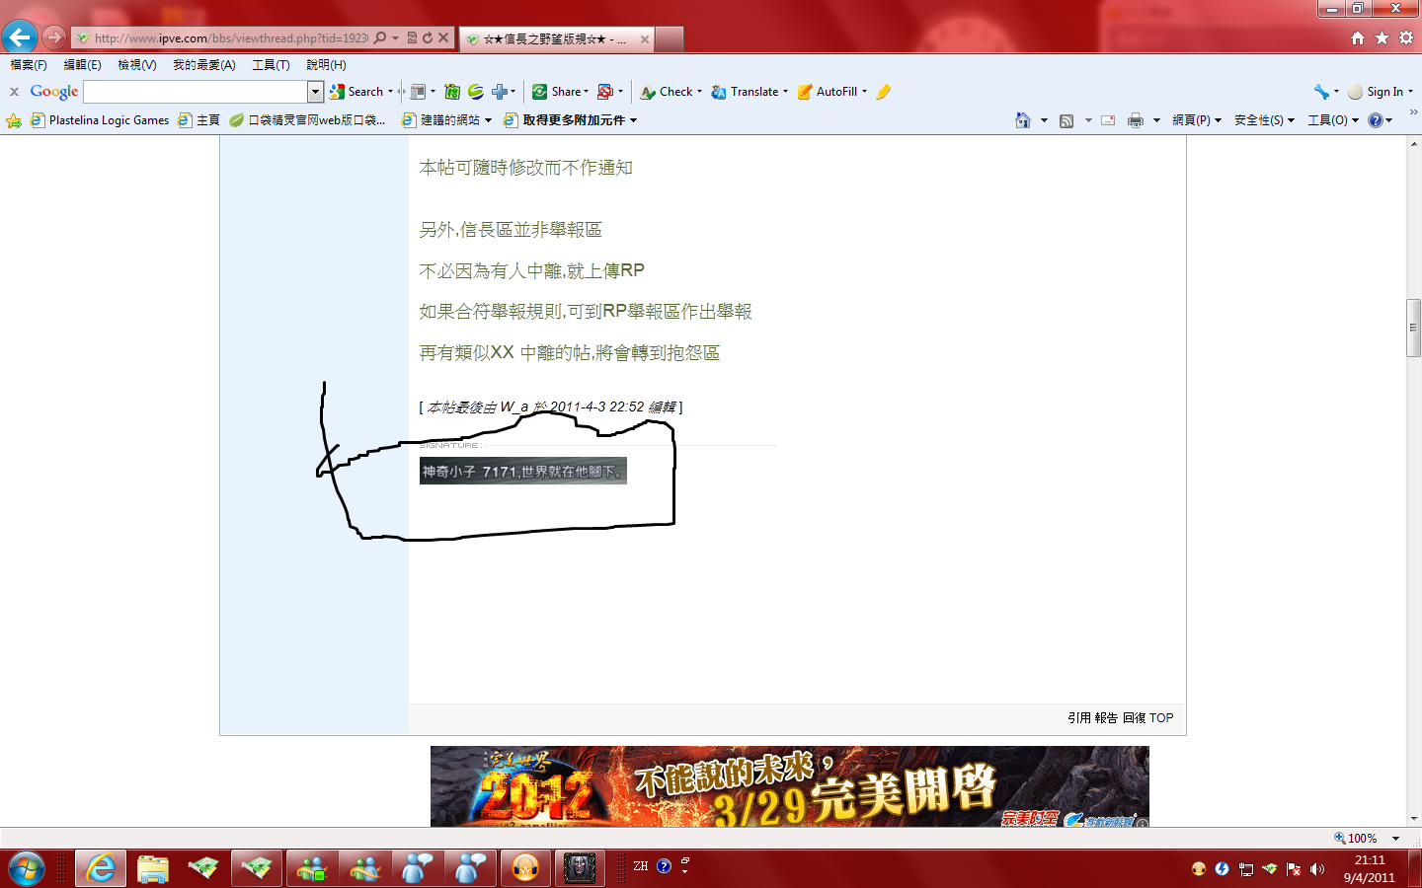1422x888 pixels.
Task: Click the 報告 link under the post
Action: [x=1106, y=718]
